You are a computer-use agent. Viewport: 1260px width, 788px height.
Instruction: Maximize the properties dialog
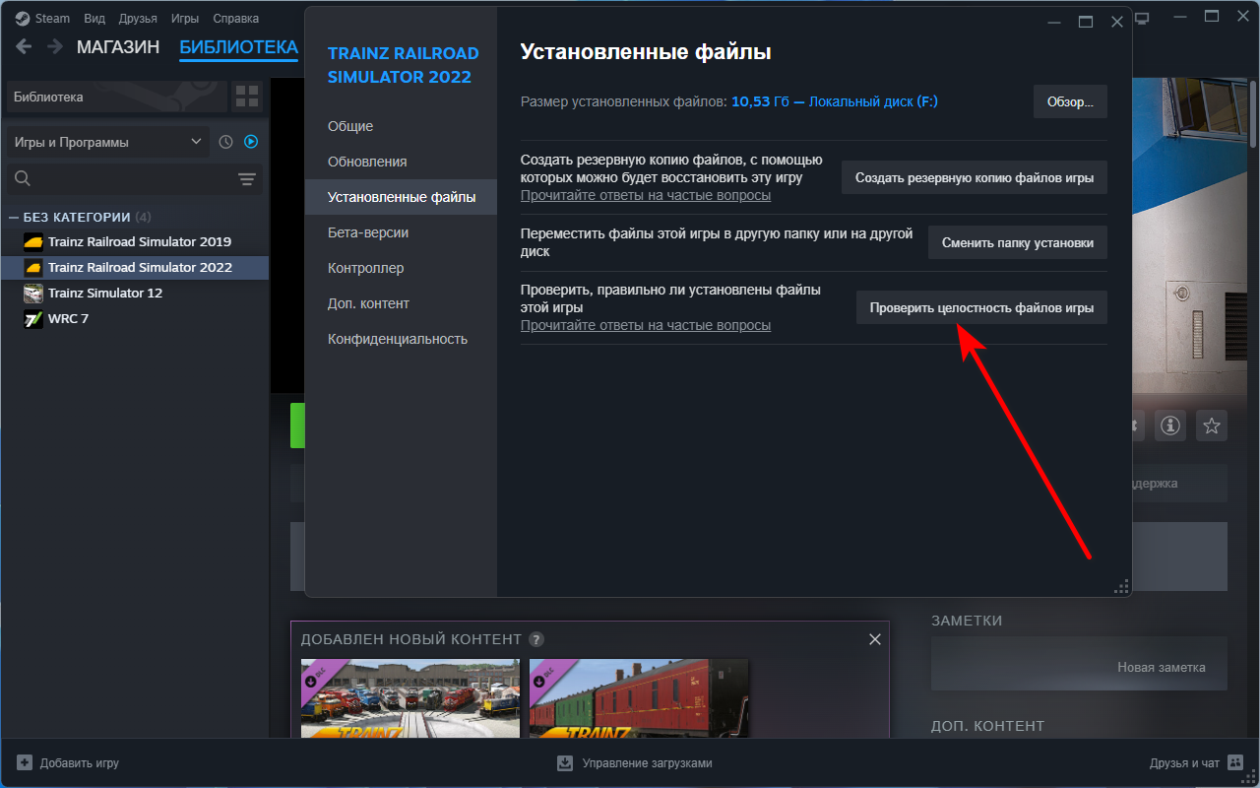[x=1086, y=21]
